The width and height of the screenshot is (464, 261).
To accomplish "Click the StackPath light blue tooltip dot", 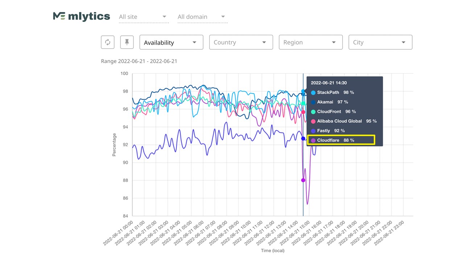I will click(x=313, y=93).
